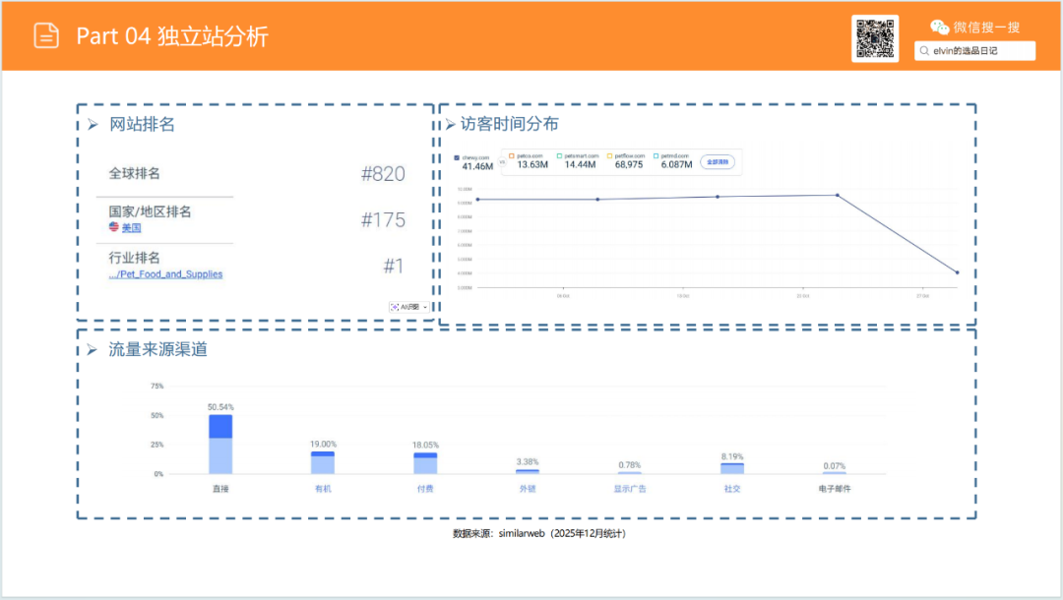Click the 访客时间分布 arrow icon
This screenshot has height=600, width=1063.
pos(453,124)
